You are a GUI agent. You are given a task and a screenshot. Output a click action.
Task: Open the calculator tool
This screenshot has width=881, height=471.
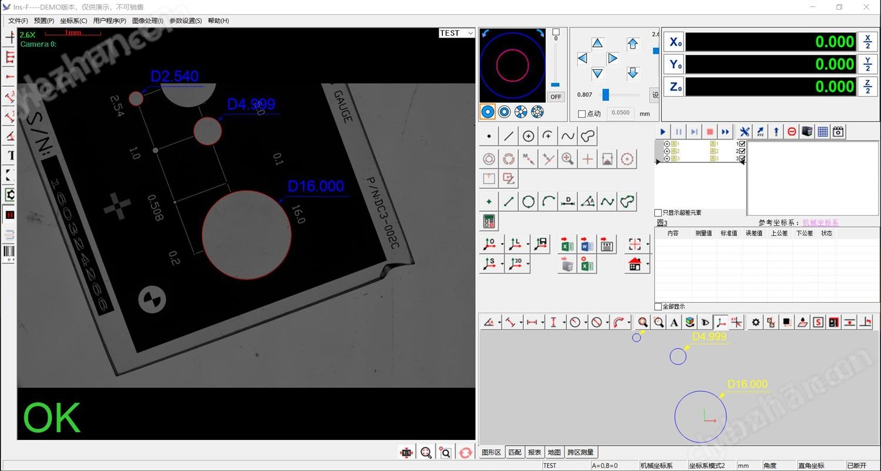tap(489, 222)
